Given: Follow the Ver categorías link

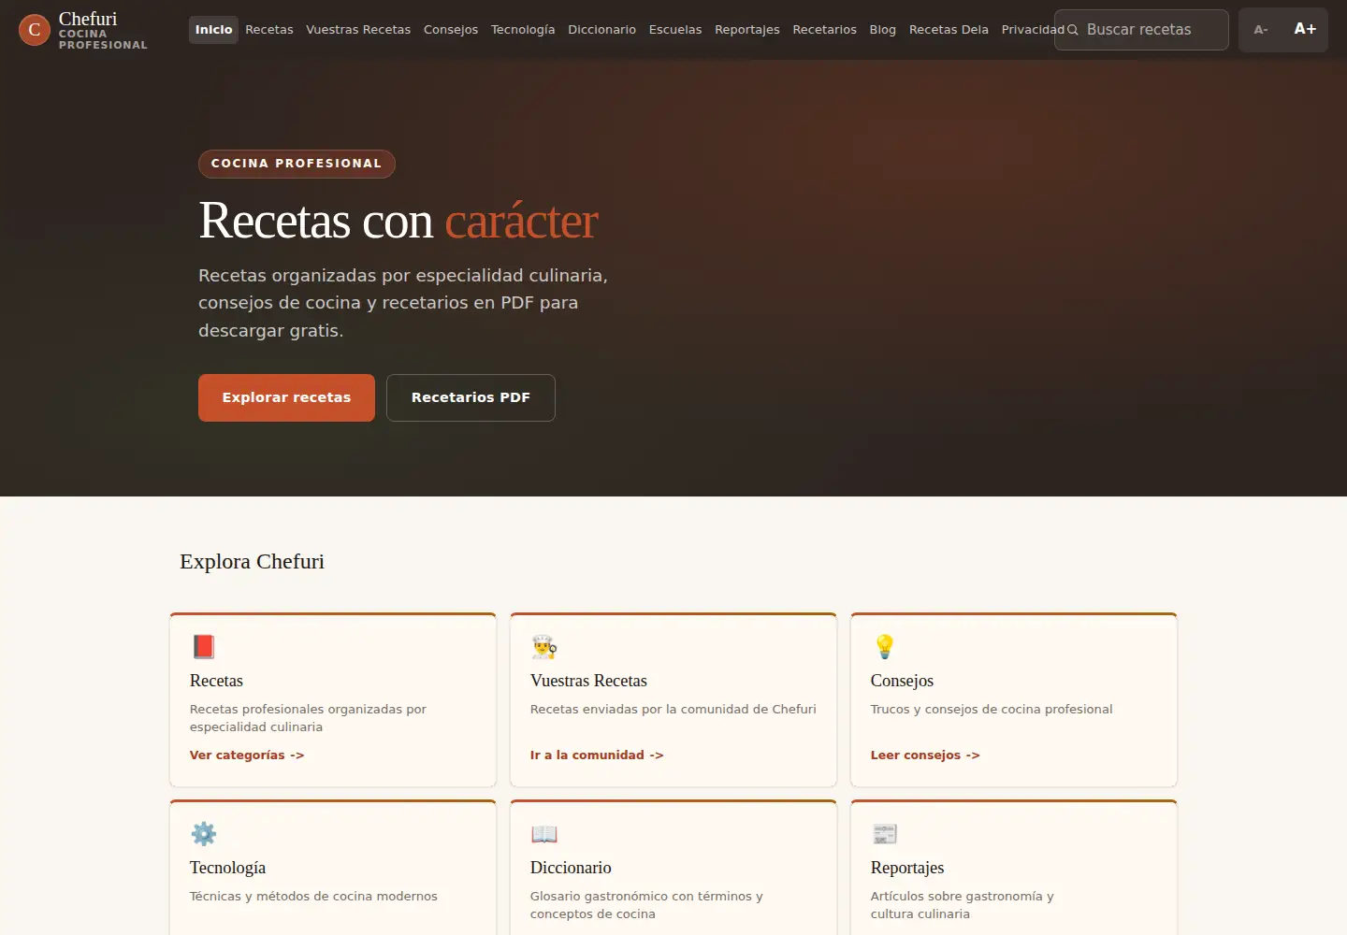Looking at the screenshot, I should 247,755.
